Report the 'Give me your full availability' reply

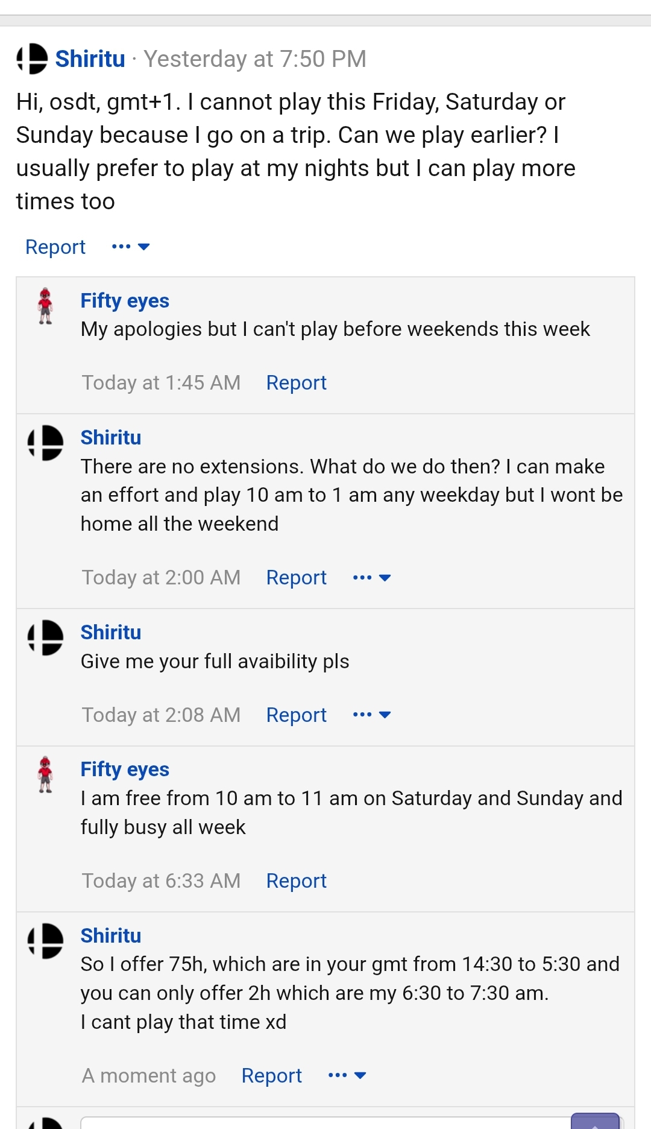[x=297, y=715]
